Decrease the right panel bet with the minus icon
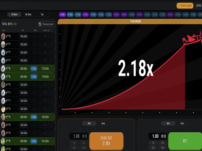The height and width of the screenshot is (151, 202). (x=162, y=136)
